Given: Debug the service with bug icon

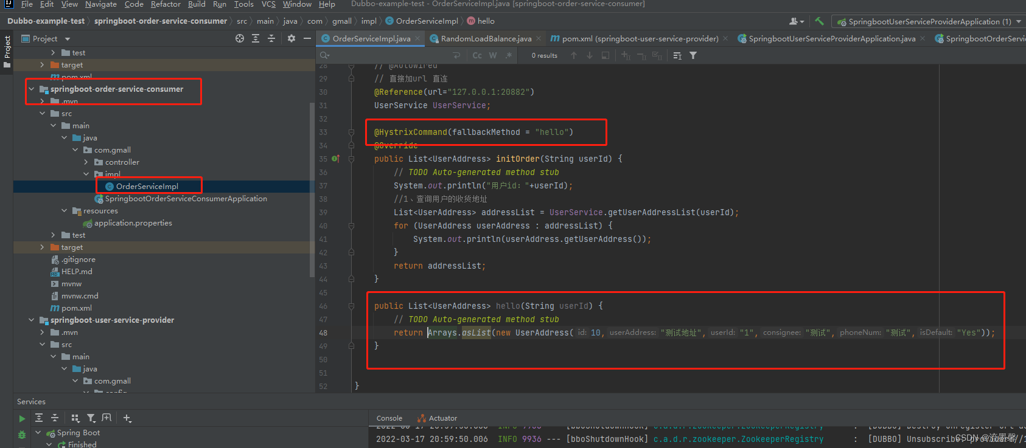Looking at the screenshot, I should pos(22,435).
